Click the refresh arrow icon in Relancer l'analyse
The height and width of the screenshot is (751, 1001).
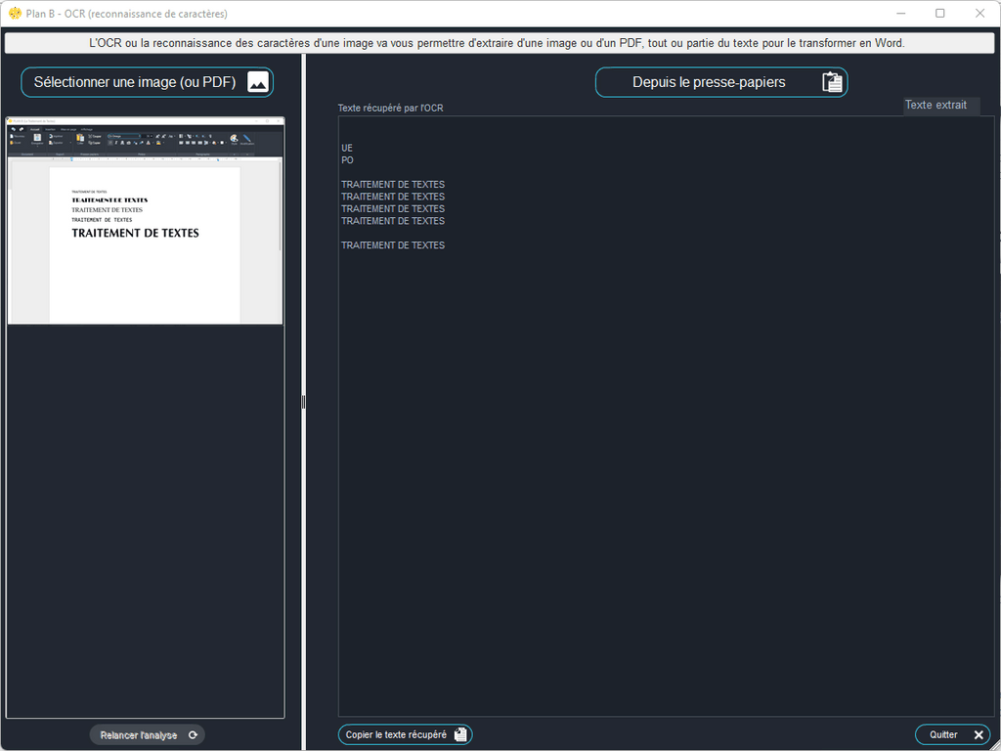pyautogui.click(x=193, y=735)
